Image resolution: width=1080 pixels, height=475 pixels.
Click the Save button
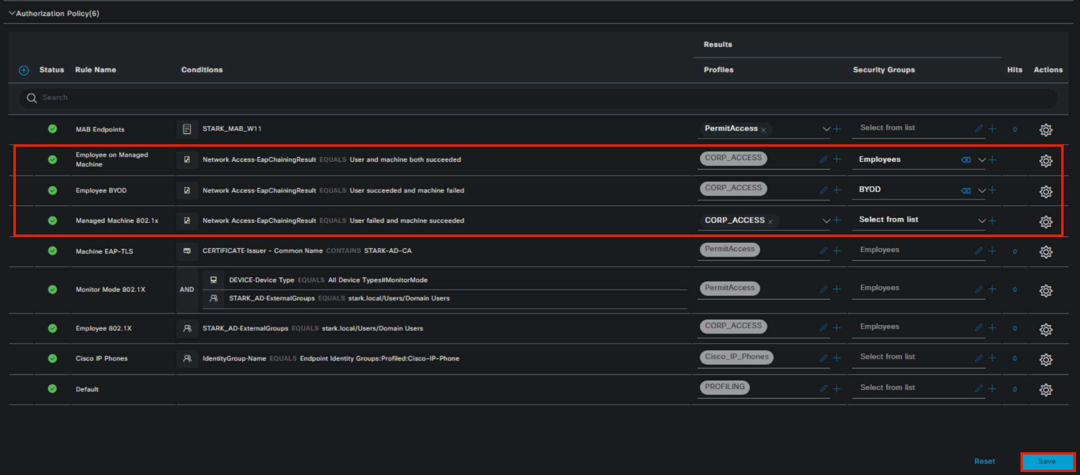point(1047,462)
